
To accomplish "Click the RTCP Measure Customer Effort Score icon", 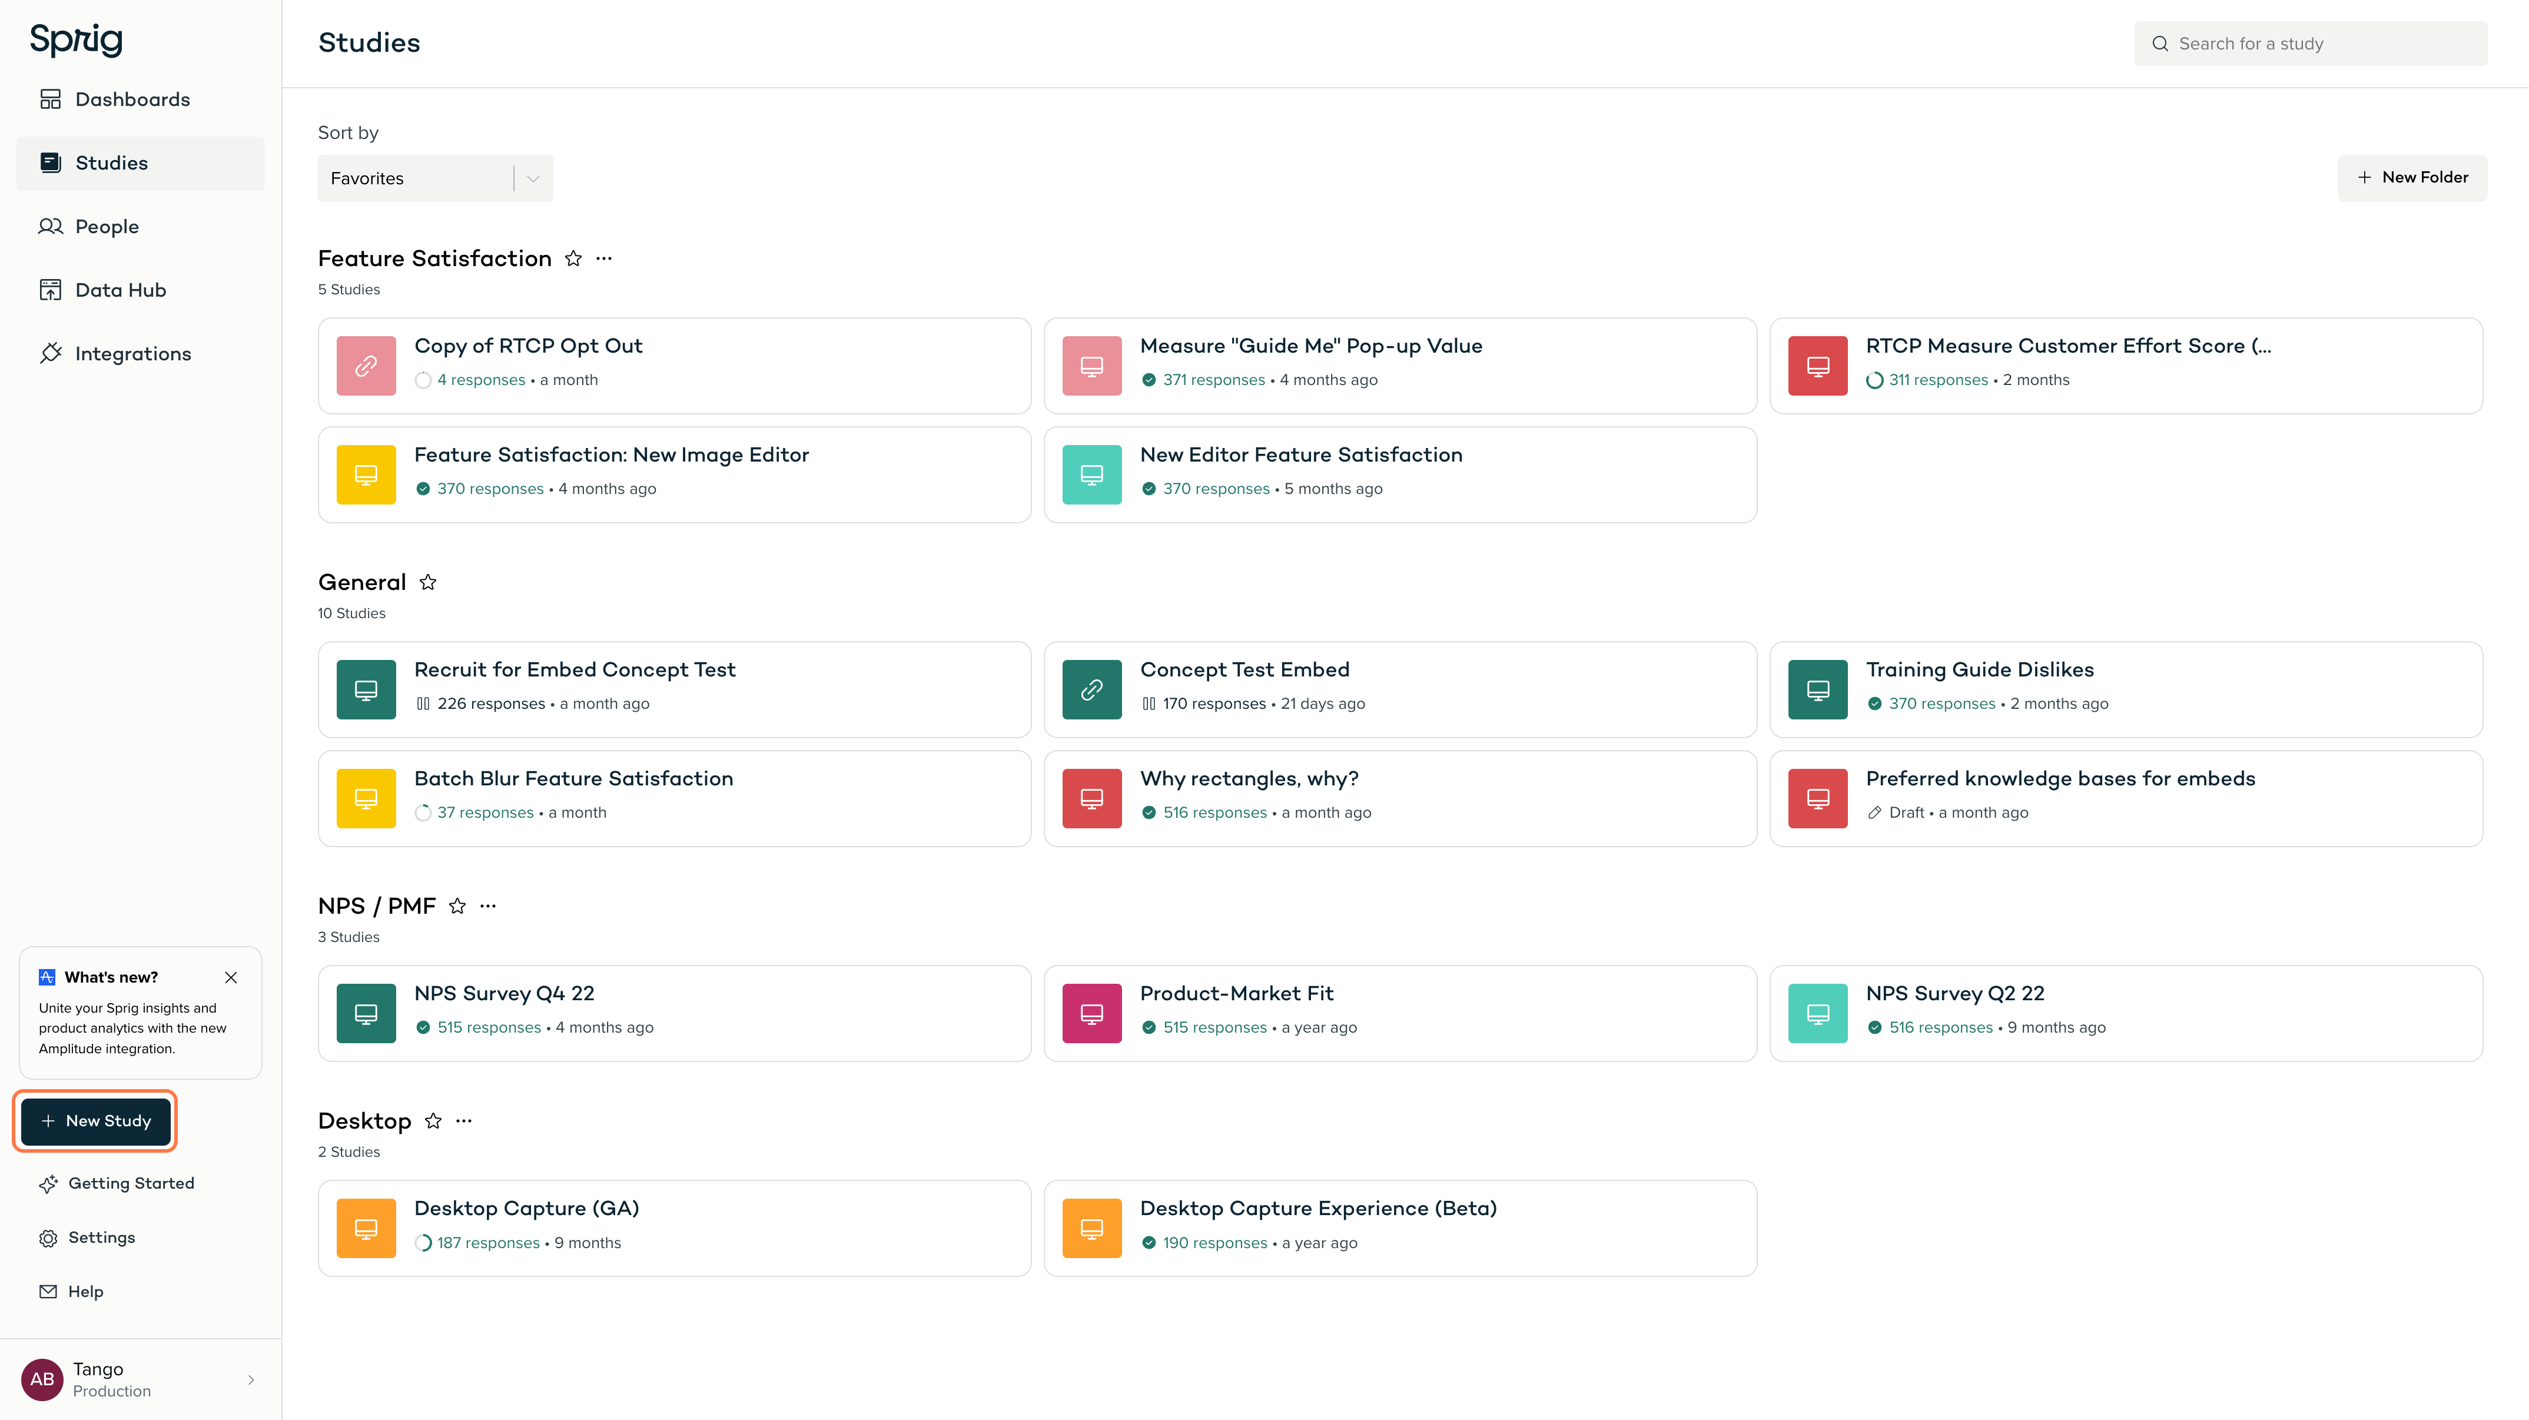I will pyautogui.click(x=1817, y=366).
